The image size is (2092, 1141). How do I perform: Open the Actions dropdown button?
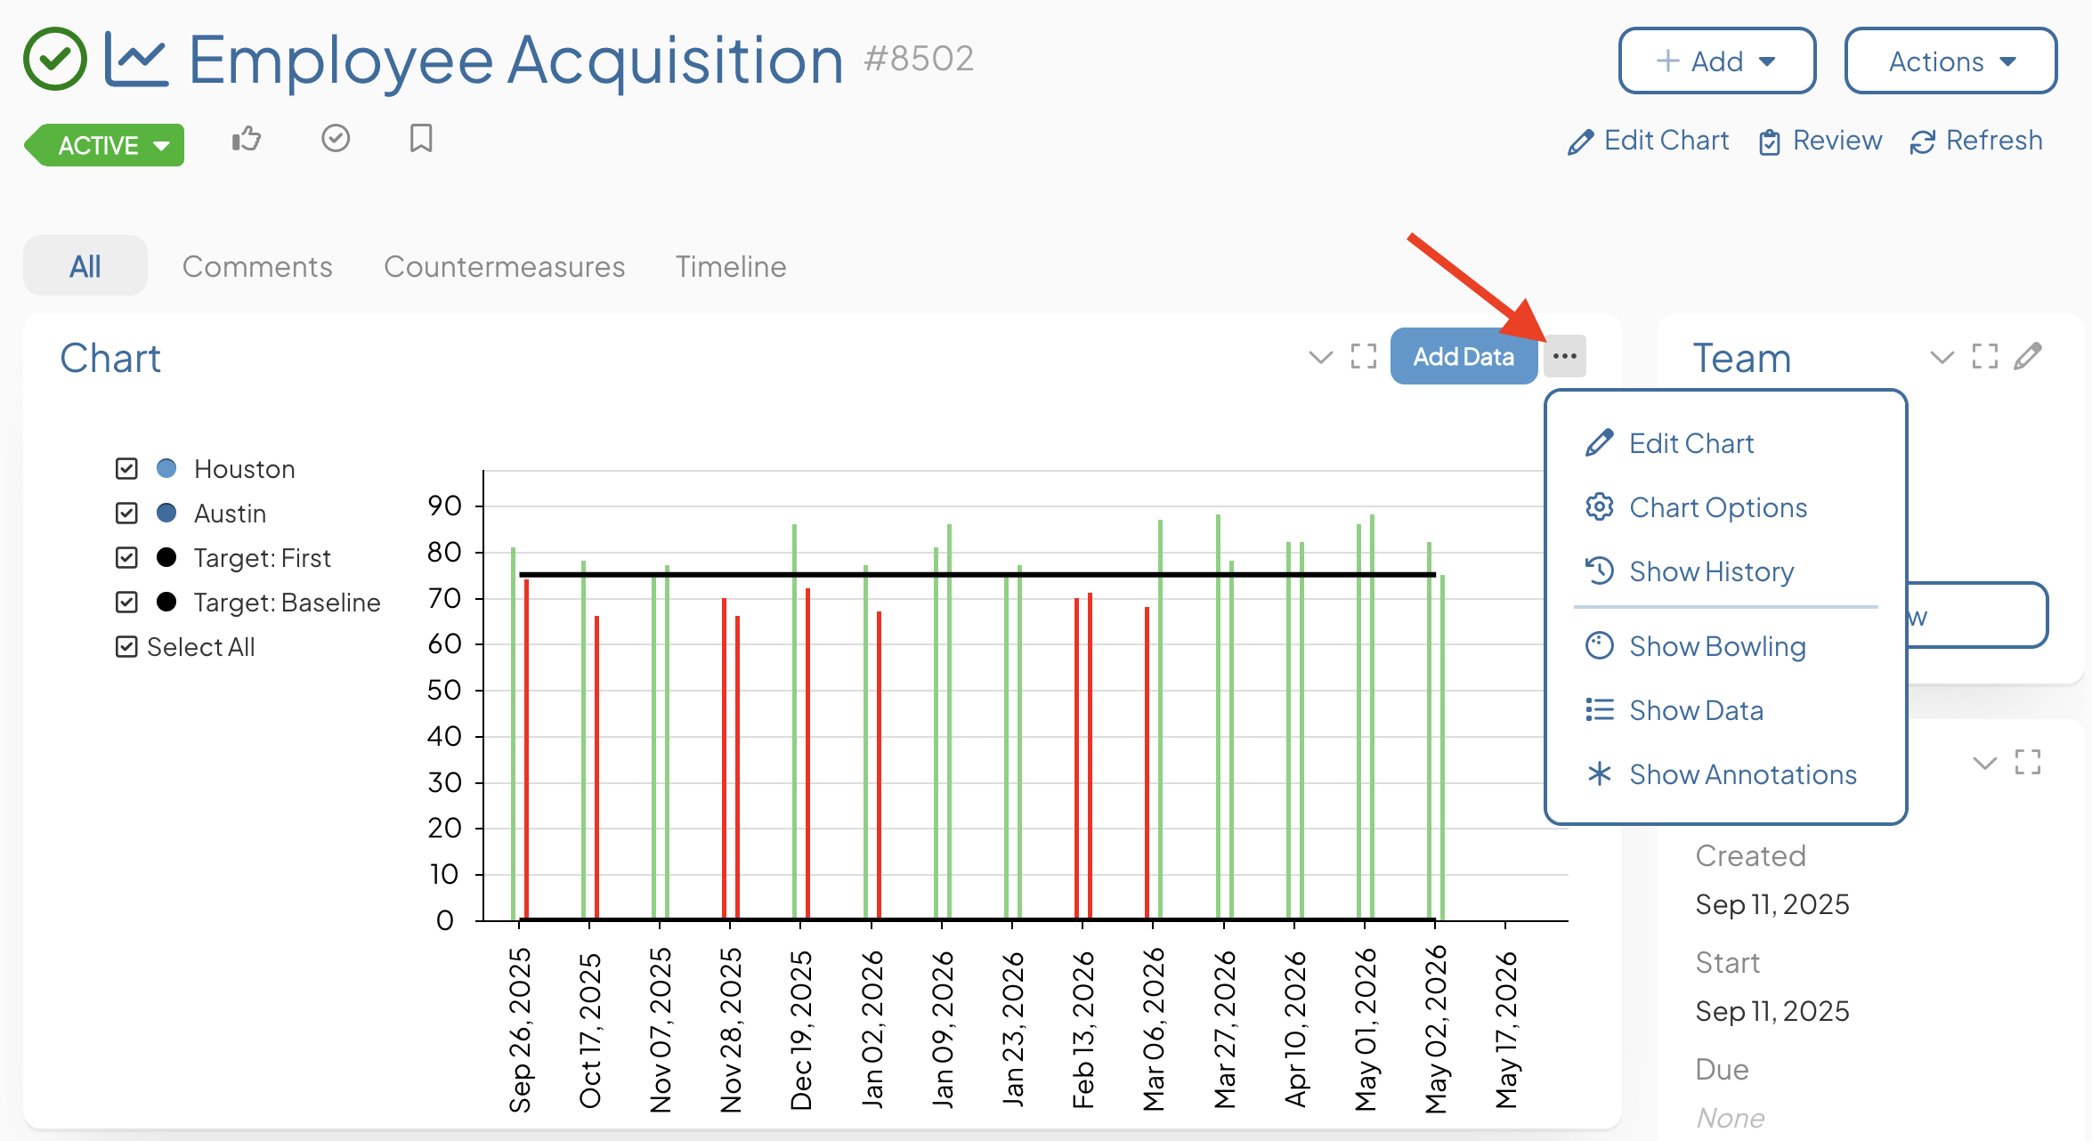pos(1950,61)
